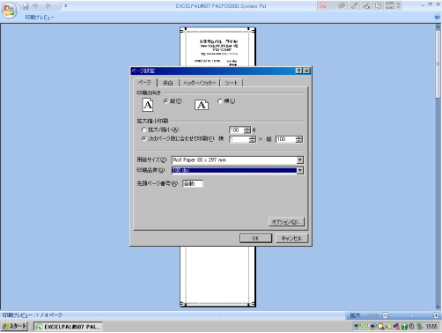Viewport: 442px width, 333px height.
Task: Select the 縦 portrait radio button
Action: pyautogui.click(x=166, y=101)
